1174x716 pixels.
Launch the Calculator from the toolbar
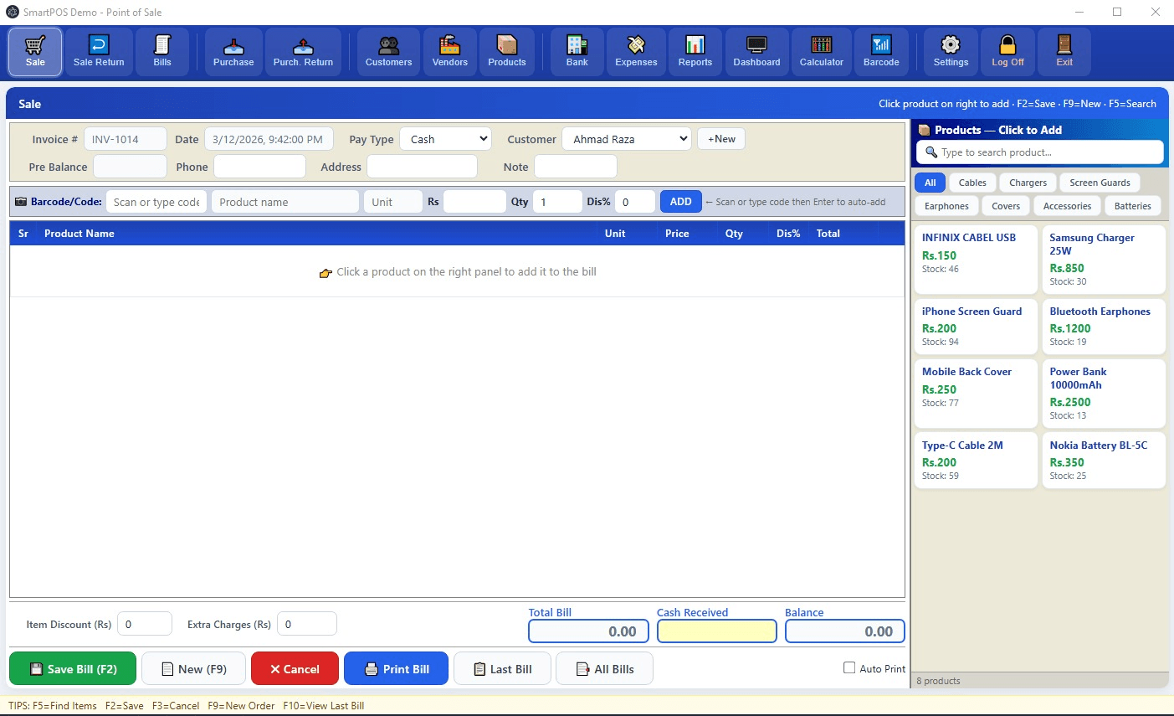coord(821,51)
